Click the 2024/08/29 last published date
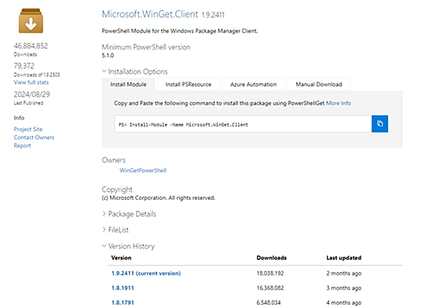The image size is (435, 308). [x=32, y=94]
